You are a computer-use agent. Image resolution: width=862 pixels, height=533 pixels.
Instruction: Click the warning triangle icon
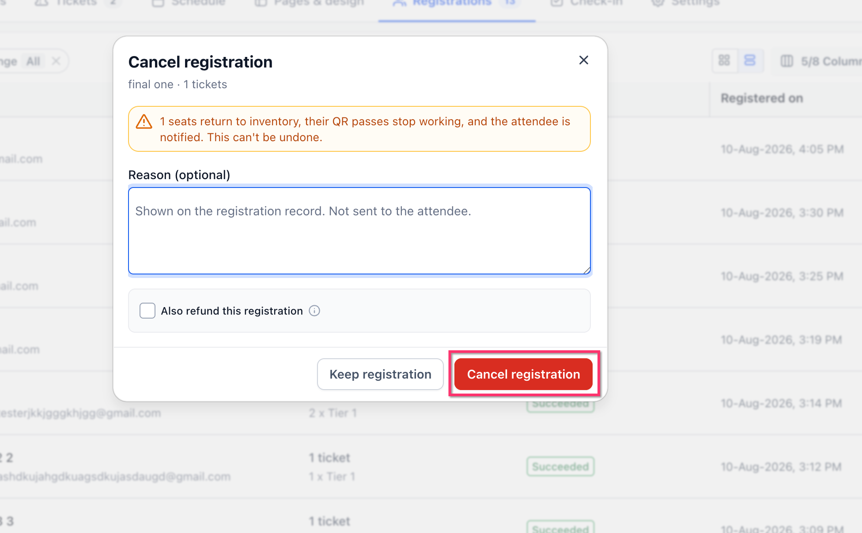(x=144, y=121)
